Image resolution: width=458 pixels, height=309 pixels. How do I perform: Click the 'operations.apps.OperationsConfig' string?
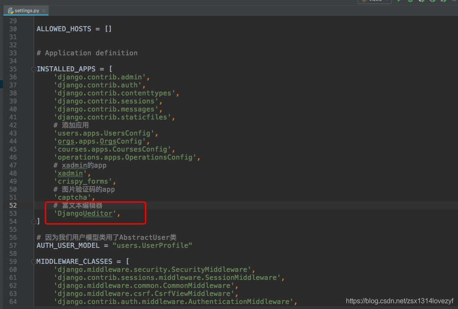[125, 157]
